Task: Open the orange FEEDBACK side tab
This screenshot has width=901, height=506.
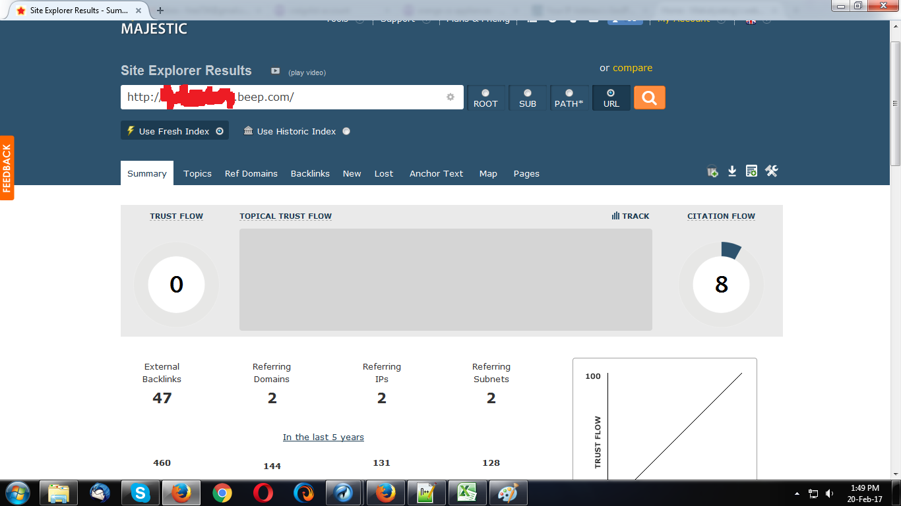Action: [7, 167]
